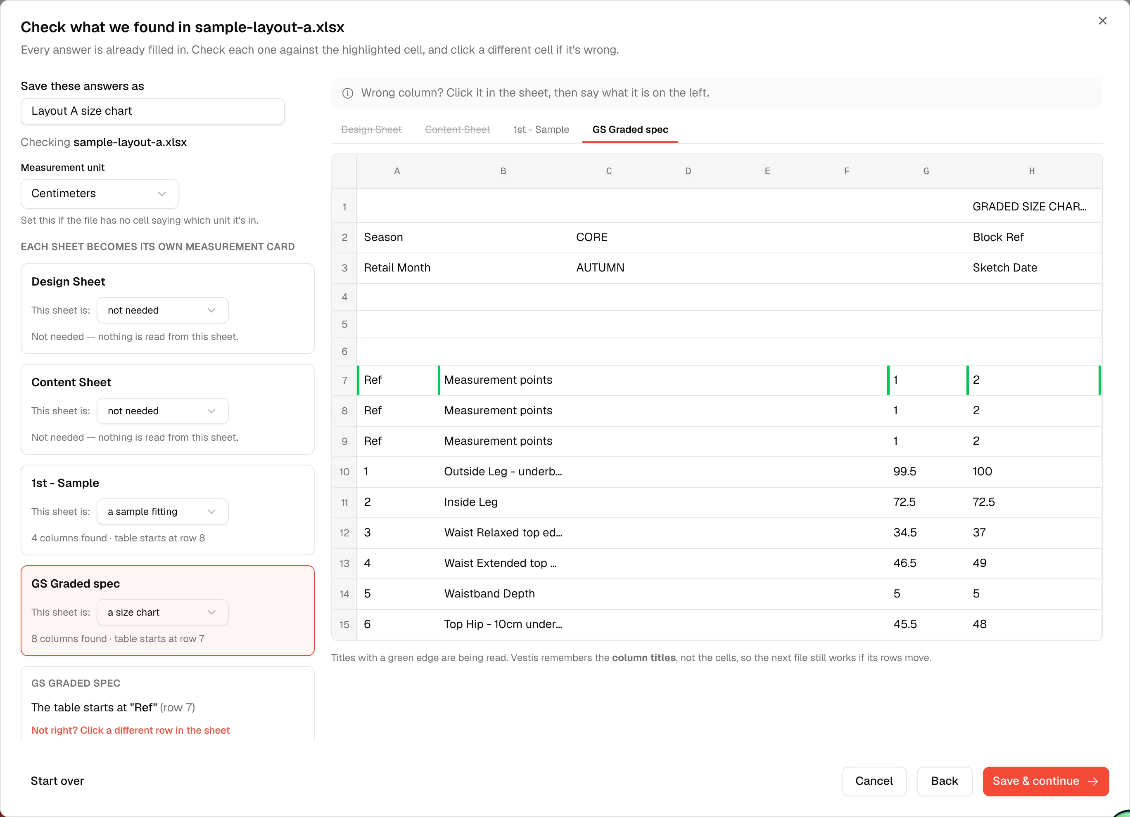Select the GS Graded spec tab

(x=630, y=130)
